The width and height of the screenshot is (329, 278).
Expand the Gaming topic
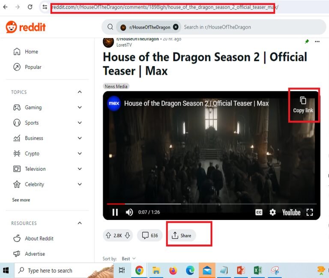coord(80,107)
